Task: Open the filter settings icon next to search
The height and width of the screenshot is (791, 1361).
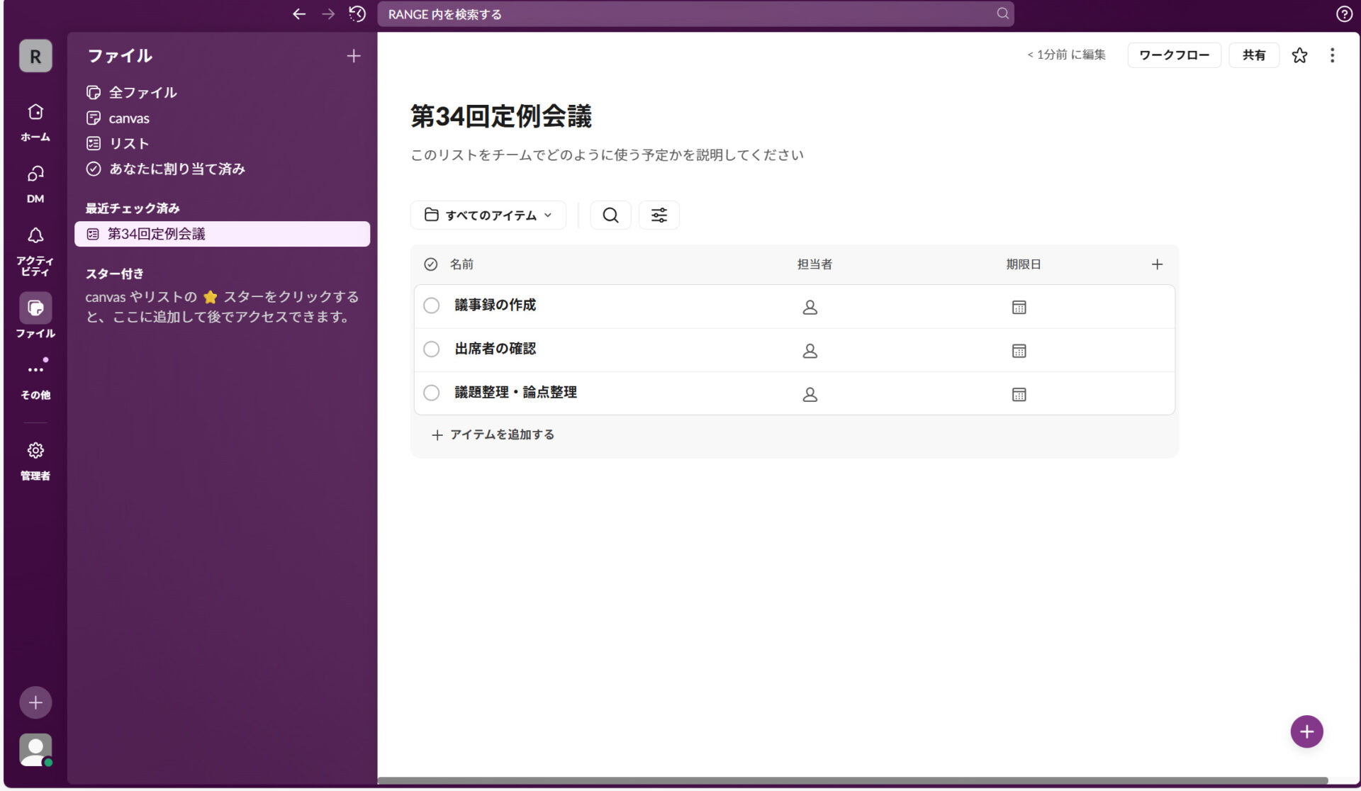Action: coord(659,215)
